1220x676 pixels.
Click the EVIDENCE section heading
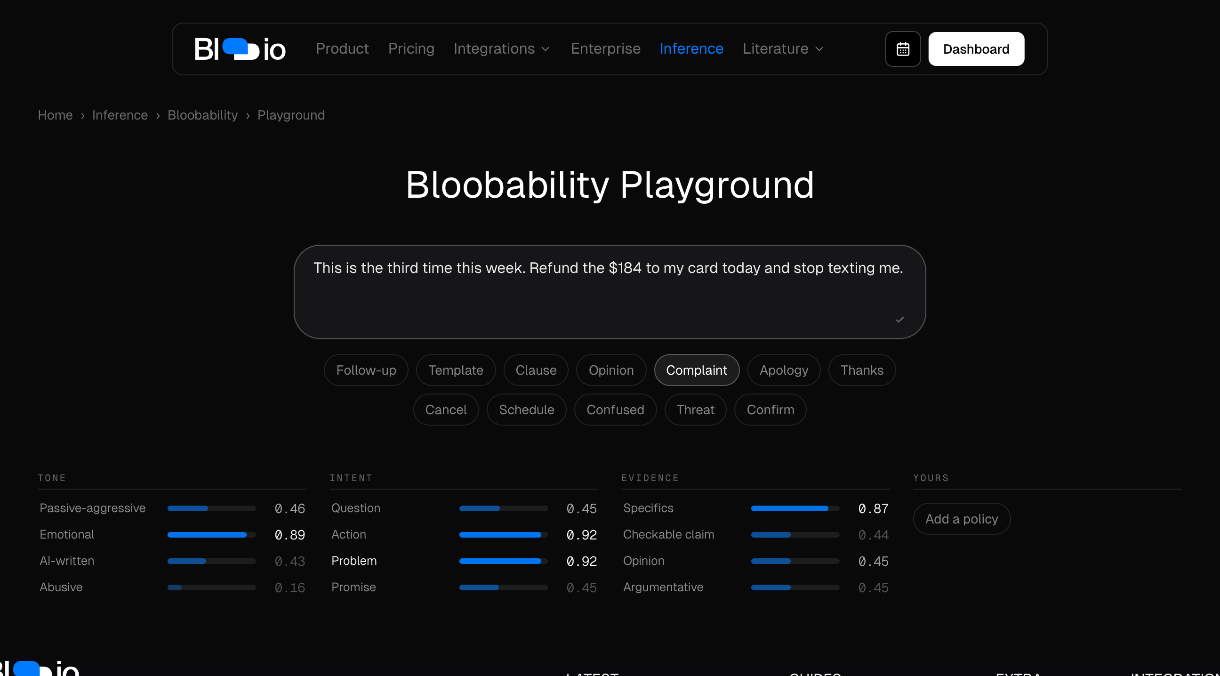point(650,478)
